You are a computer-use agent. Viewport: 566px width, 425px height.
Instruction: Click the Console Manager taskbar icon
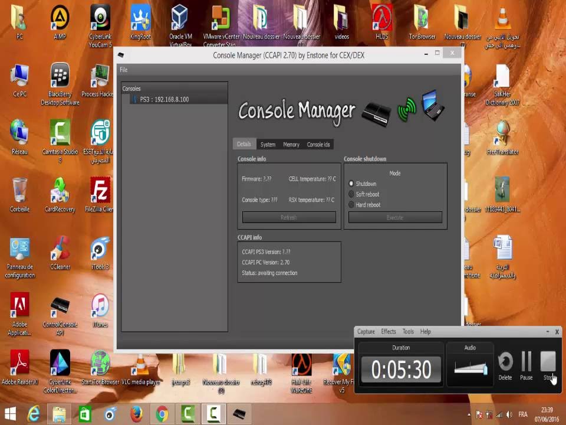click(239, 414)
